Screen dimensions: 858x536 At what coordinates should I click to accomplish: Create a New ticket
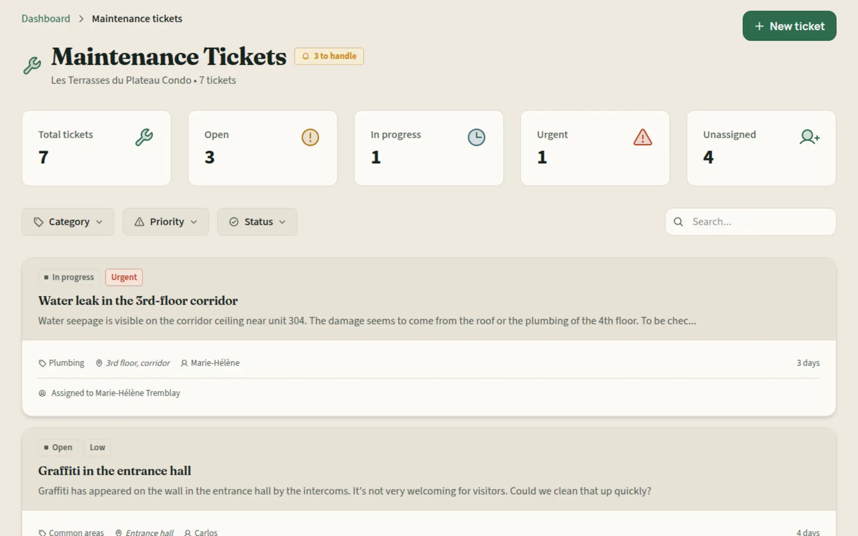(789, 26)
